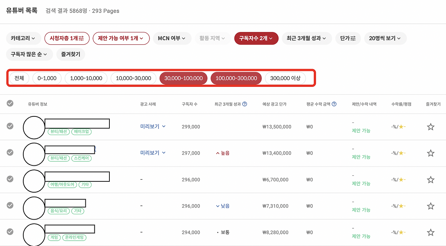This screenshot has height=246, width=446.
Task: Click 제안 가능 link on first row
Action: coord(361,131)
